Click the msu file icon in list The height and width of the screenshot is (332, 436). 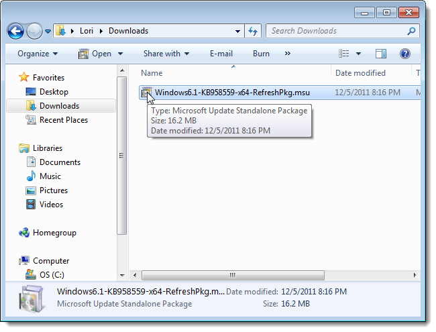tap(146, 93)
